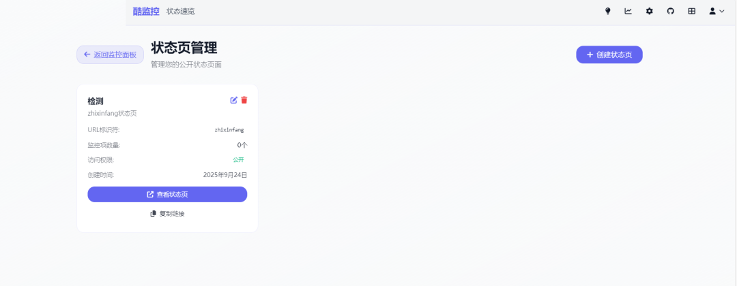The width and height of the screenshot is (737, 286).
Task: Expand the user account dropdown arrow
Action: 722,12
